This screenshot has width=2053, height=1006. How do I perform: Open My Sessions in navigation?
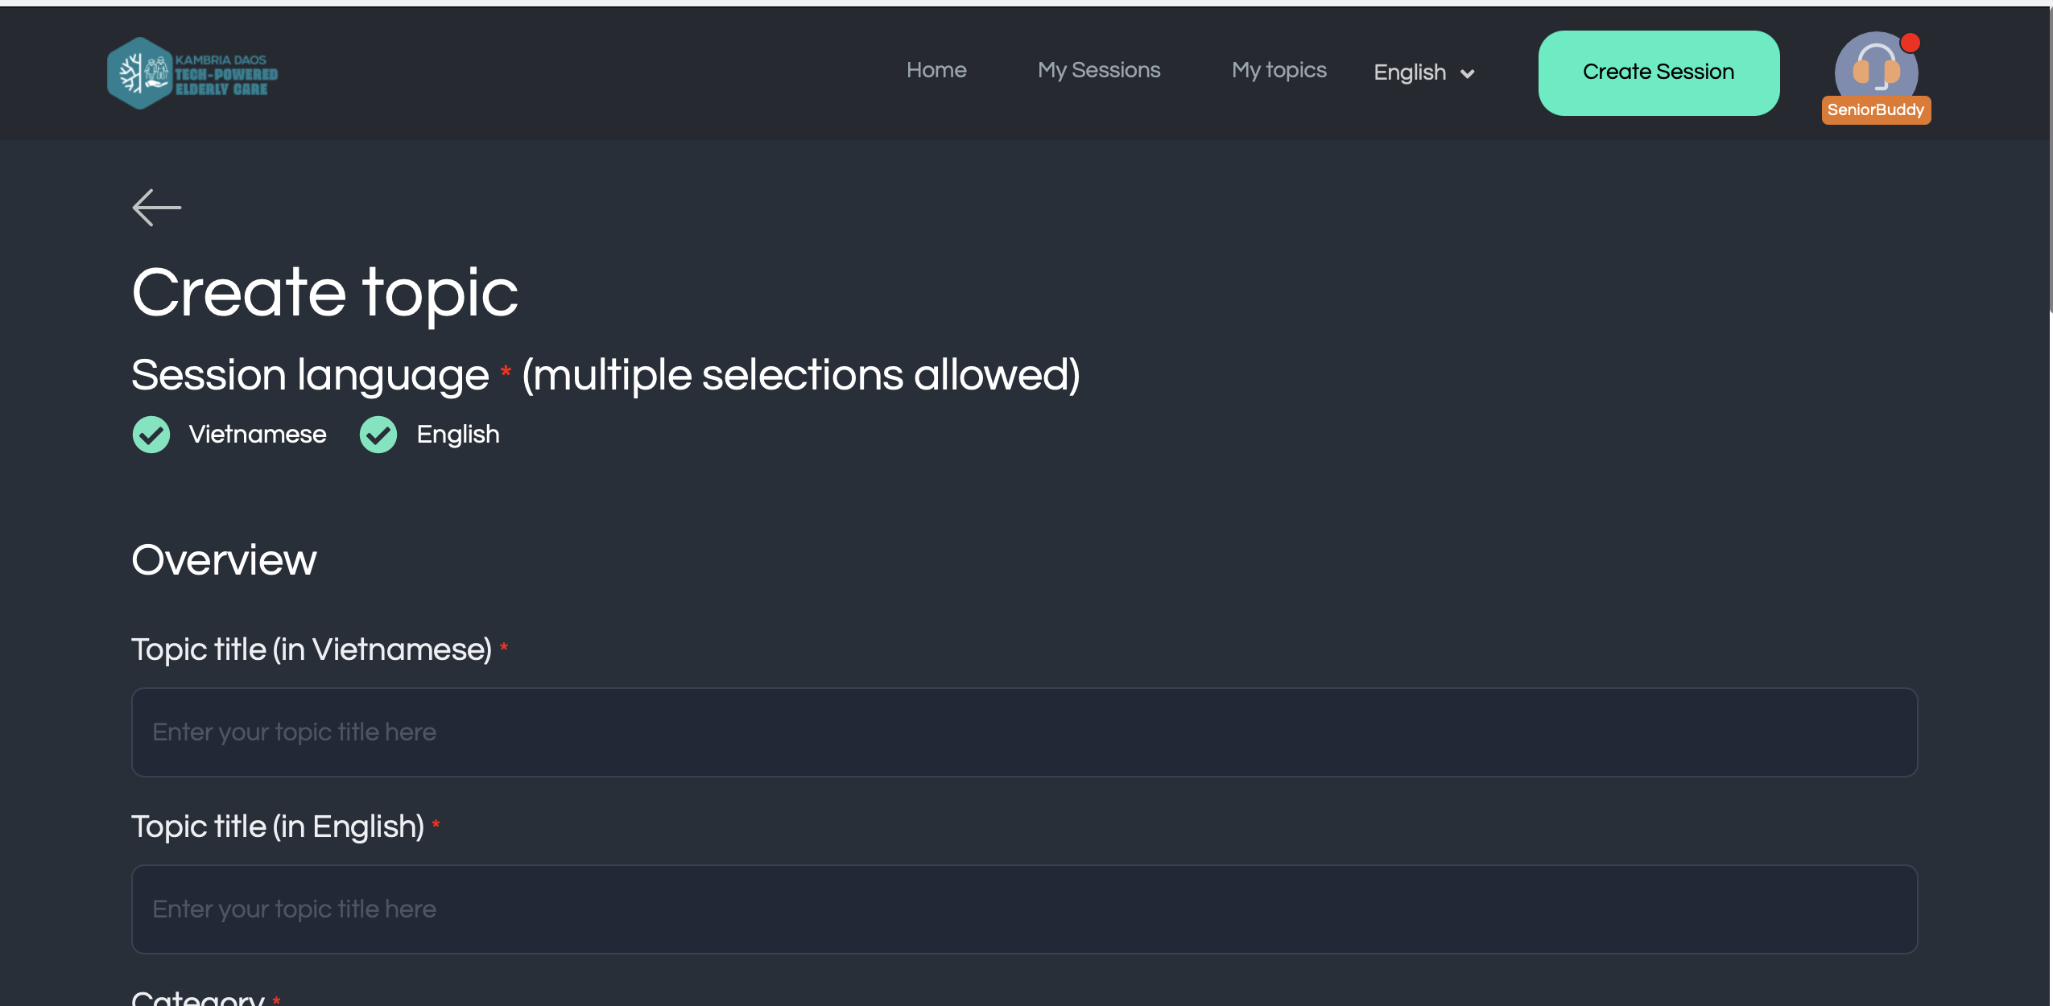coord(1099,70)
